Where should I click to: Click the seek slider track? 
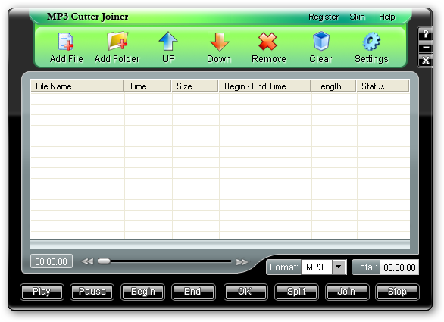[x=165, y=261]
